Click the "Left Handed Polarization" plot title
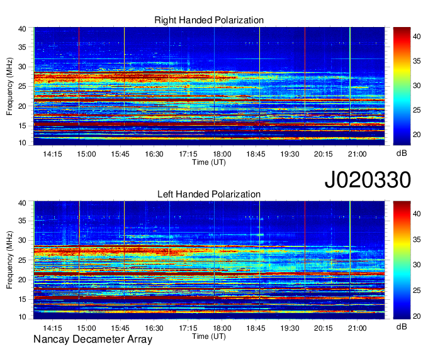 coord(209,194)
